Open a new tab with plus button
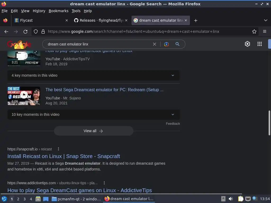 [x=196, y=21]
